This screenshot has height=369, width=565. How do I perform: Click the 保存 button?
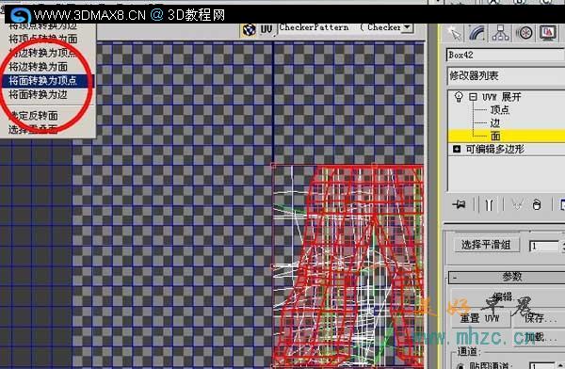coord(540,318)
